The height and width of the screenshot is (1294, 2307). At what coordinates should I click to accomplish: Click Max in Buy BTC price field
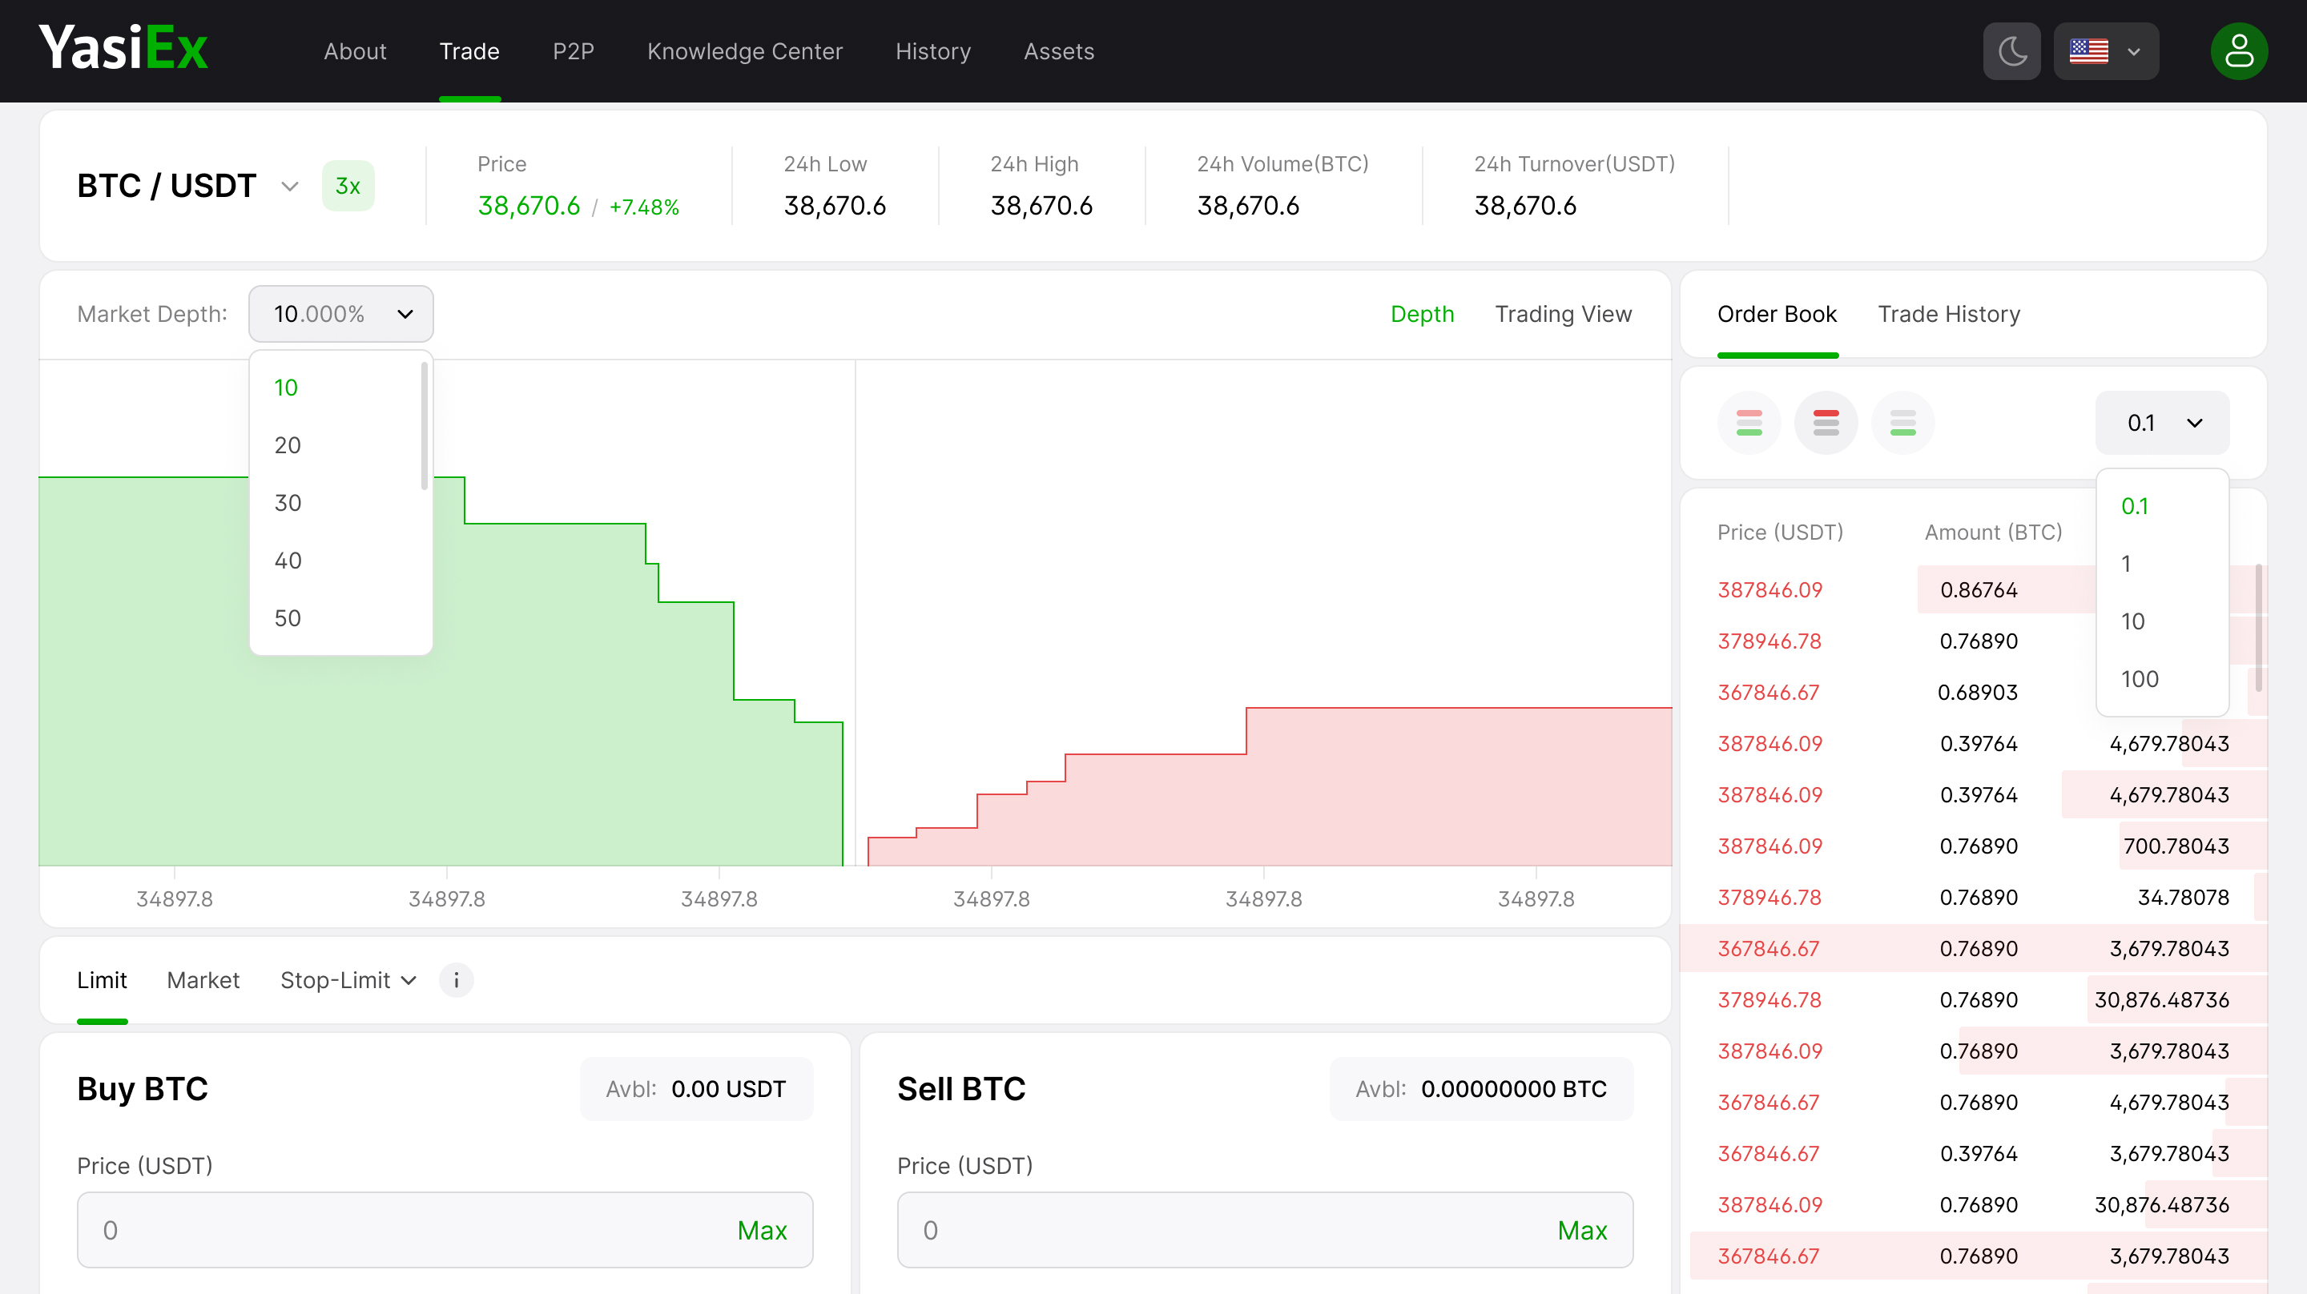[x=761, y=1229]
